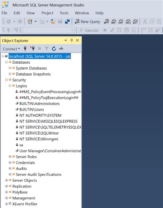Viewport: 163px width, 208px height.
Task: Click the New Query button
Action: click(x=87, y=21)
